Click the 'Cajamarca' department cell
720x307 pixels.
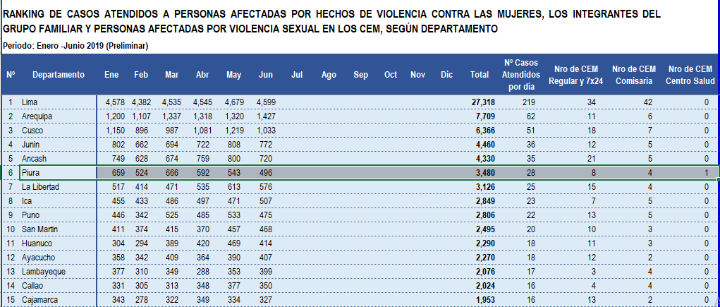pos(39,299)
